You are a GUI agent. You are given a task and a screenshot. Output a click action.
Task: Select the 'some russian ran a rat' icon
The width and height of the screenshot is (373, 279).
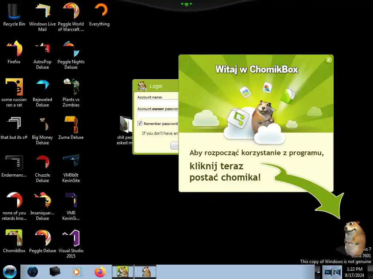click(14, 93)
